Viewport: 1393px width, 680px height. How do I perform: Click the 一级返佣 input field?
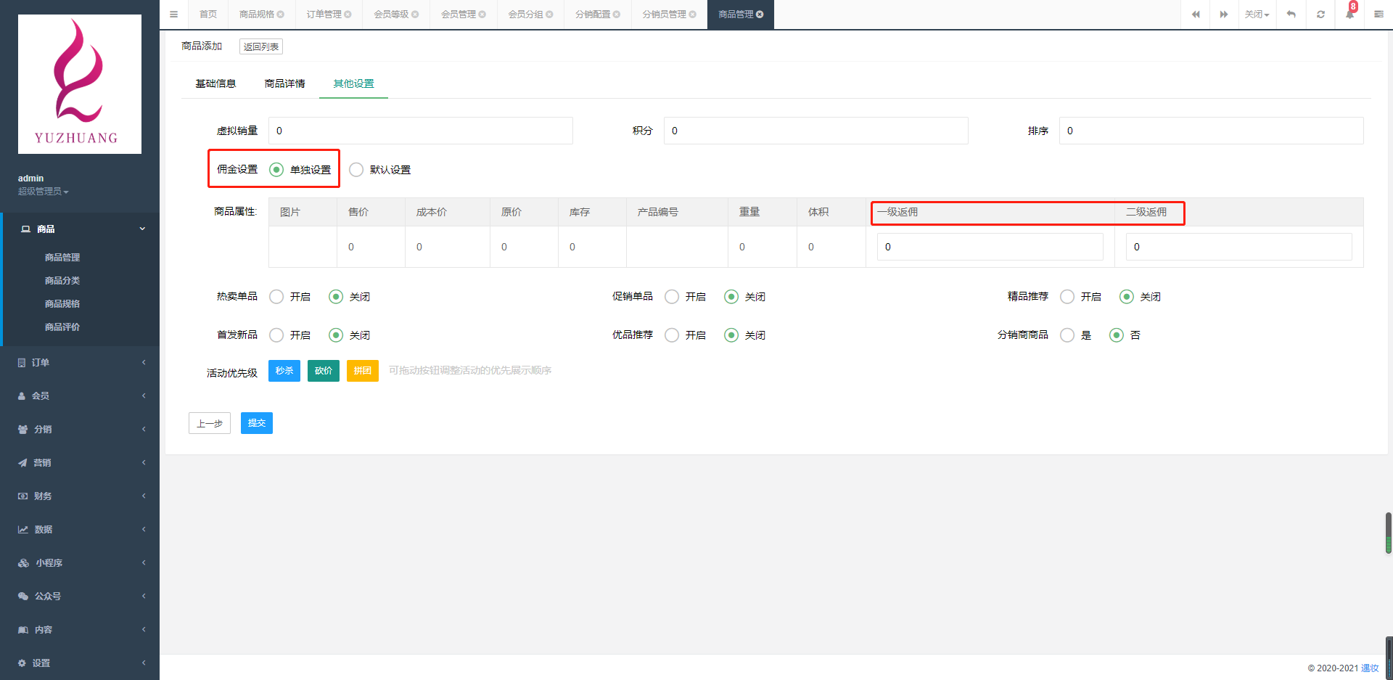click(990, 247)
